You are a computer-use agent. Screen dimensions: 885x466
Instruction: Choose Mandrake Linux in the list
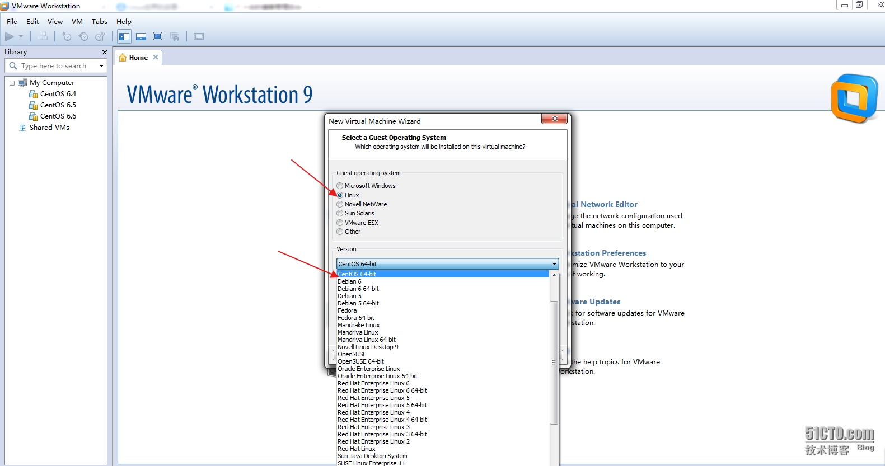tap(443, 325)
